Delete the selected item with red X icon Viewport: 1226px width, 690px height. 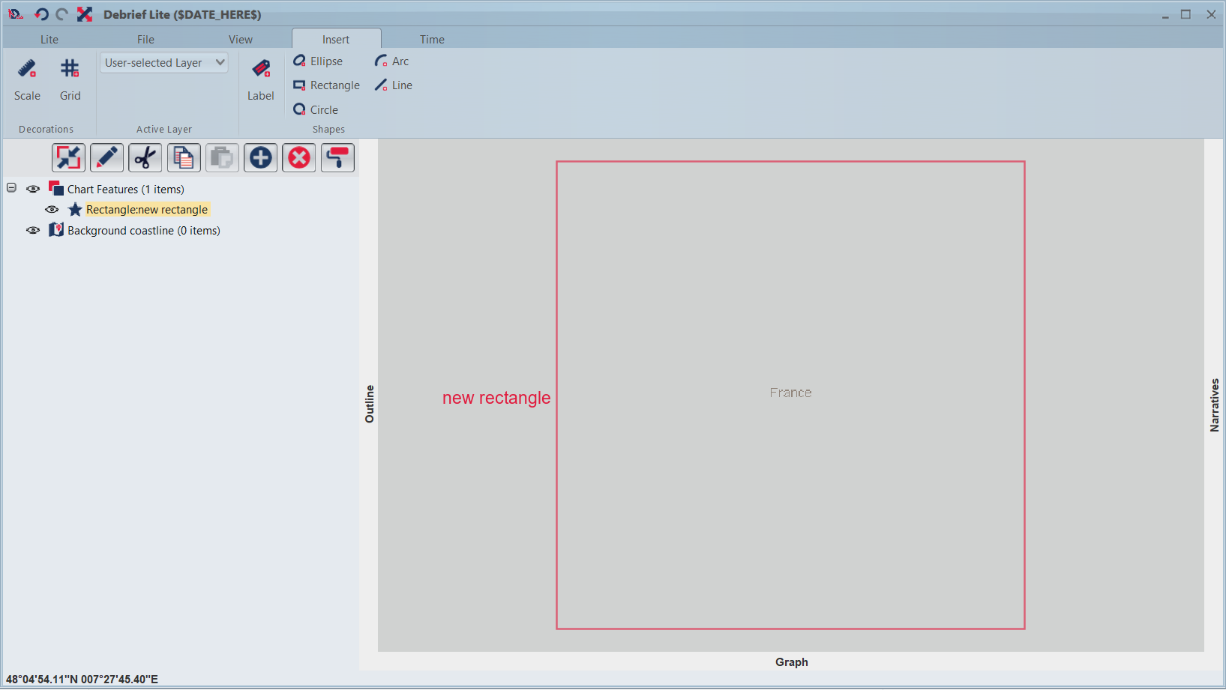pos(299,158)
